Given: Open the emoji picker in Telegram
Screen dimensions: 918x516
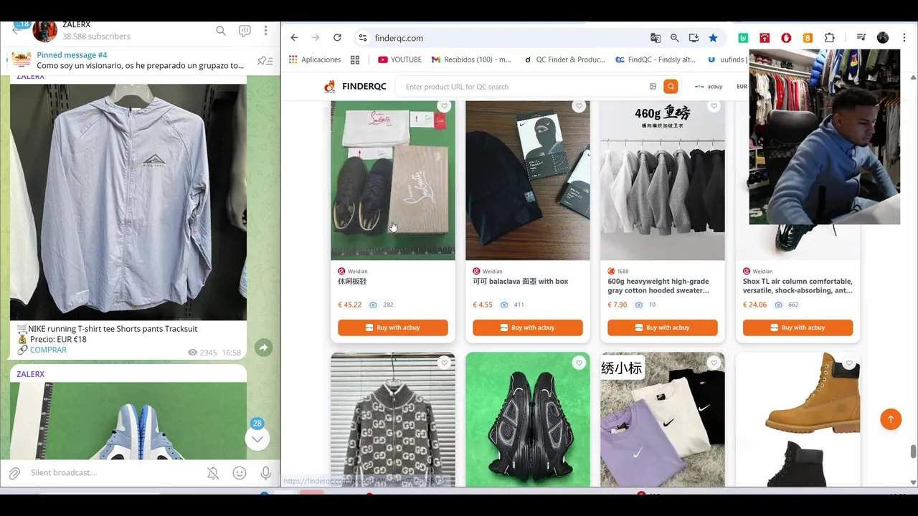Looking at the screenshot, I should [240, 473].
